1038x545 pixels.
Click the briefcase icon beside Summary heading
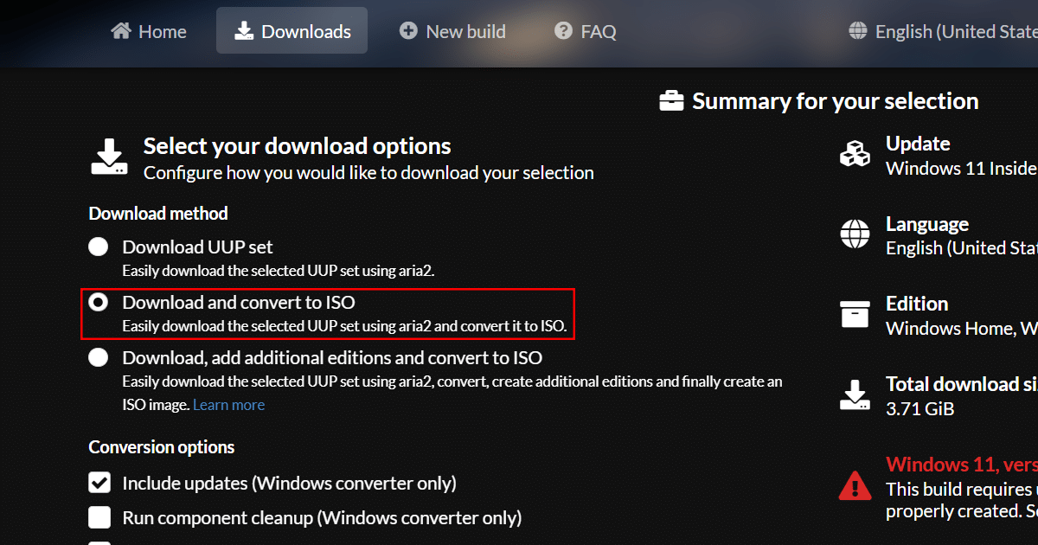671,101
